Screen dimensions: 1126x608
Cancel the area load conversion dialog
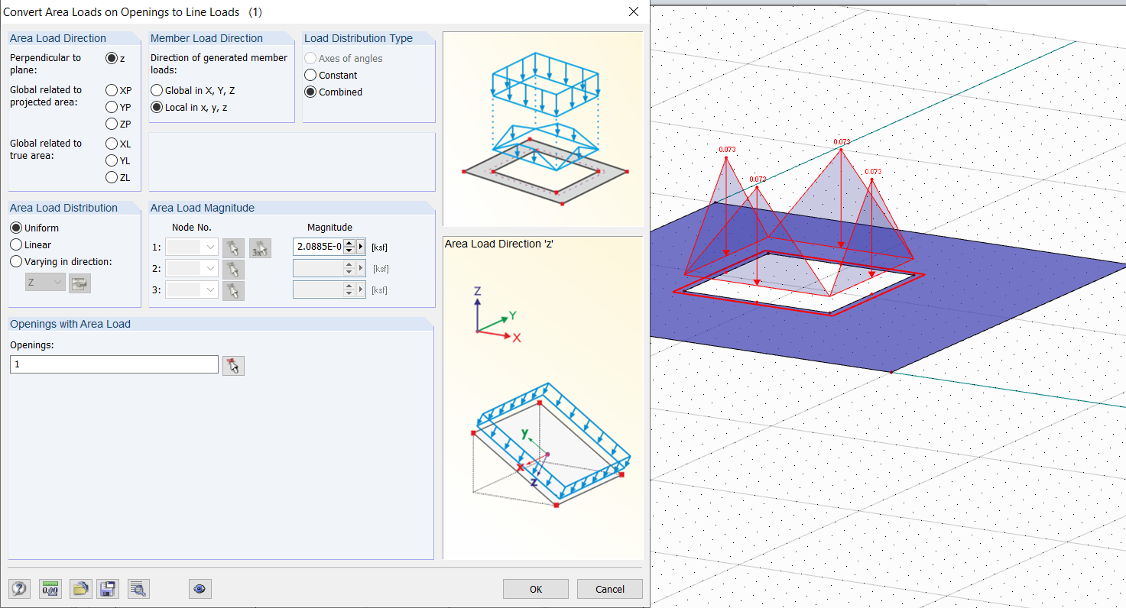pos(609,589)
